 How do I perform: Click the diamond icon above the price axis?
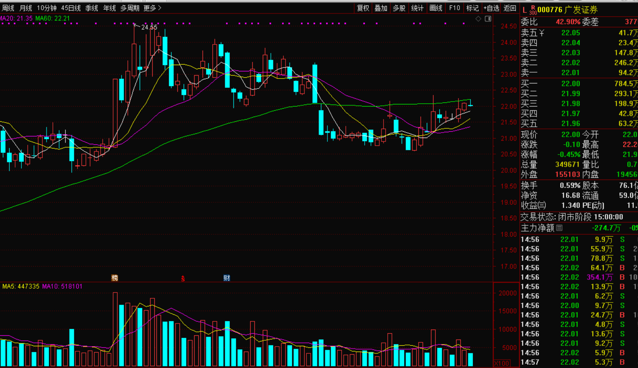point(478,19)
